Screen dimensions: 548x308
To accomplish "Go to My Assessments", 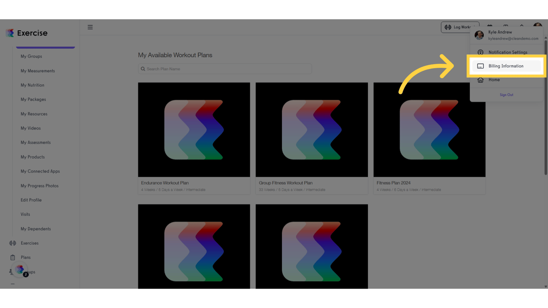I will (x=36, y=142).
